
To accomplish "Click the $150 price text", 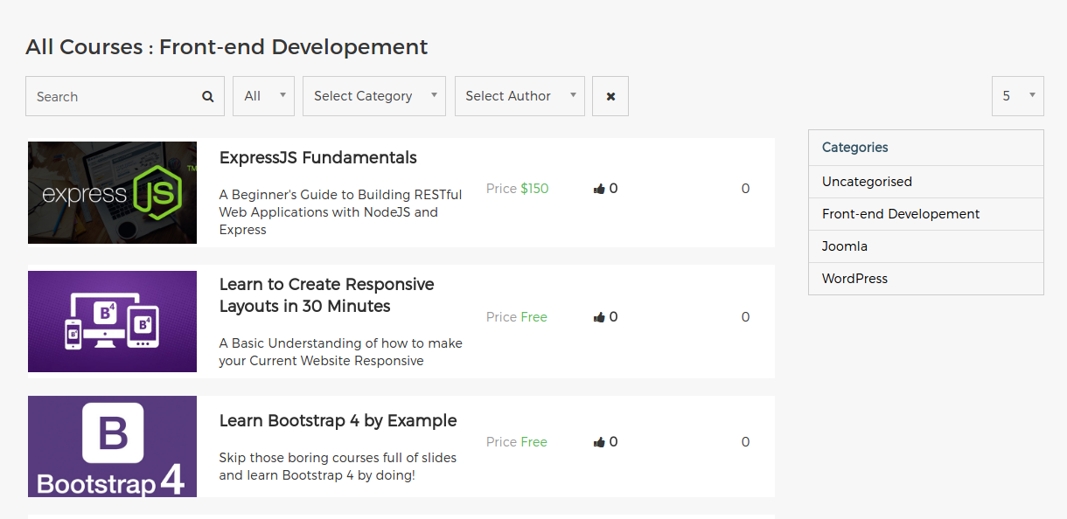I will pyautogui.click(x=534, y=189).
